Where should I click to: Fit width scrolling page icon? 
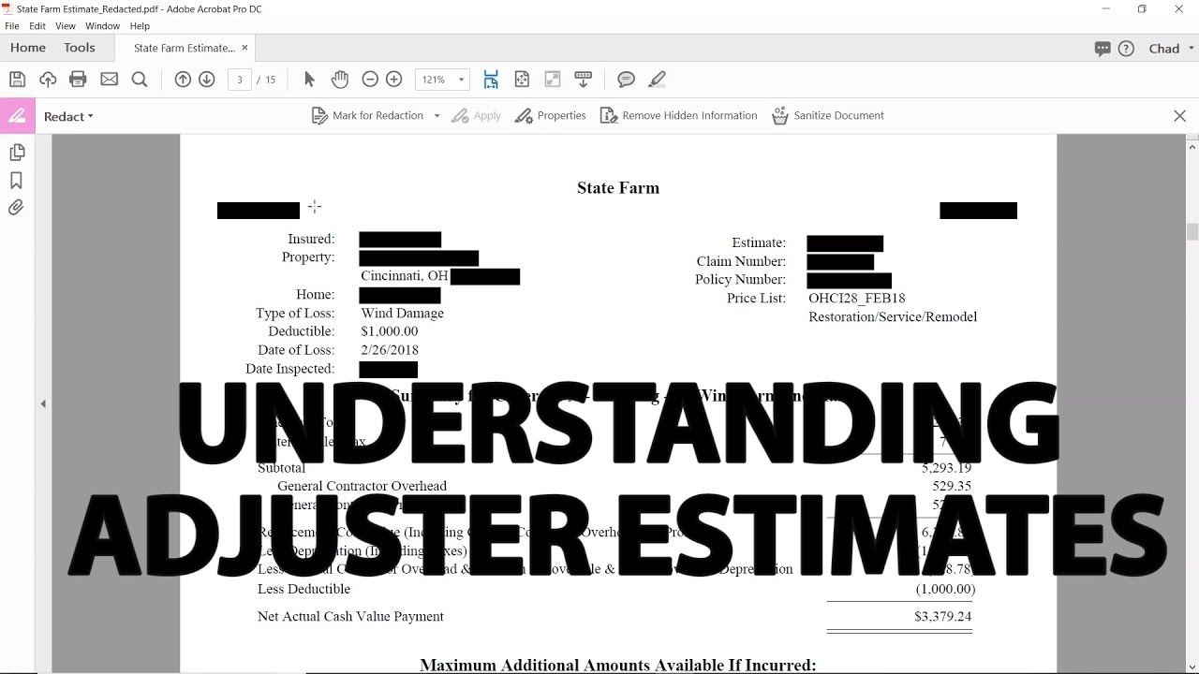tap(491, 80)
